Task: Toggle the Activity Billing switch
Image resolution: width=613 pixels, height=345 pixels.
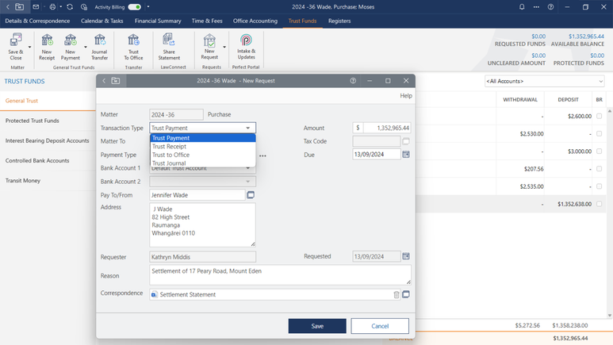Action: pos(134,6)
